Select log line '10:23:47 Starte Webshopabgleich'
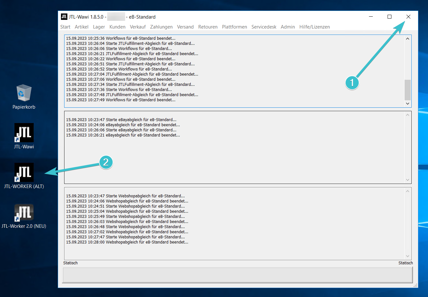Screen dimensions: 428x297 click(x=125, y=196)
